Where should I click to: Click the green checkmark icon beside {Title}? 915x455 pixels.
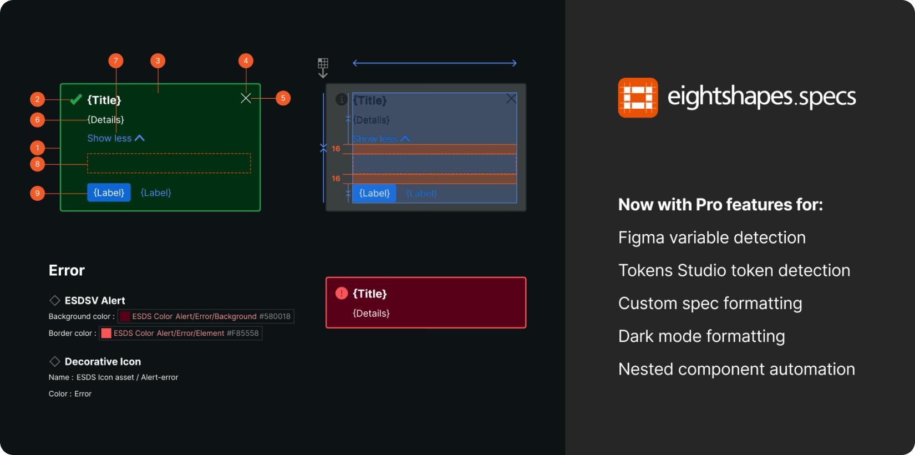(x=76, y=100)
